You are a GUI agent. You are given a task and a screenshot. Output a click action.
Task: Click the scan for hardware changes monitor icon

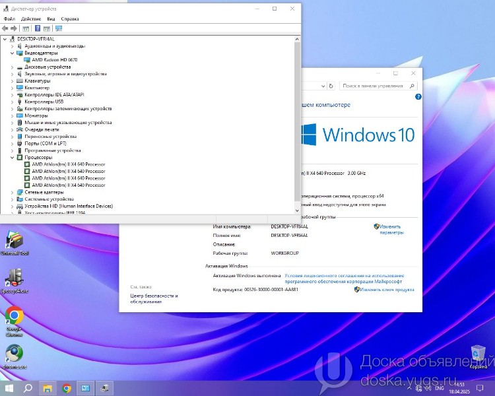(59, 28)
